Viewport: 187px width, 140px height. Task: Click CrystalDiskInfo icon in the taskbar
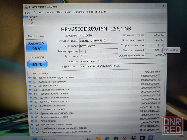(x=151, y=137)
